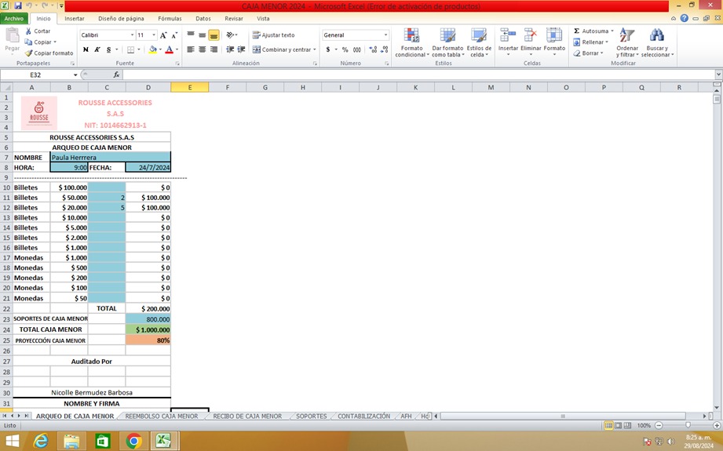Toggle bold (N) formatting

click(x=86, y=49)
